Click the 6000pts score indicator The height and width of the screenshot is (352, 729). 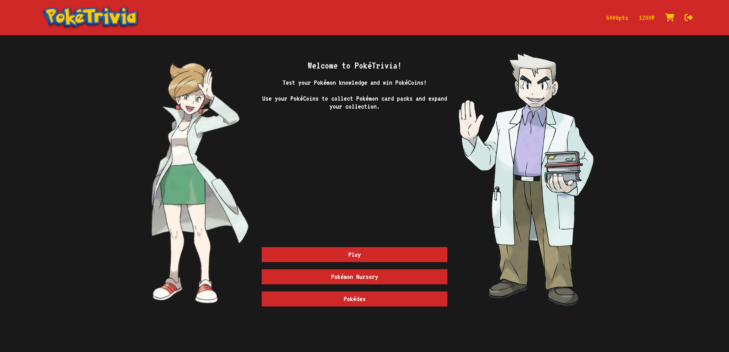pos(617,18)
